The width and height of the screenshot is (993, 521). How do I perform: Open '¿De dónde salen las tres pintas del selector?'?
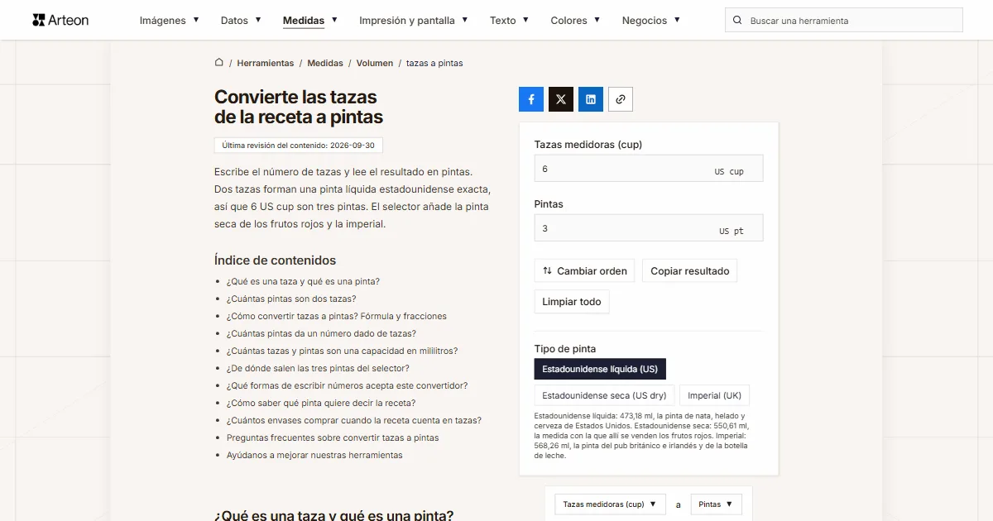318,369
